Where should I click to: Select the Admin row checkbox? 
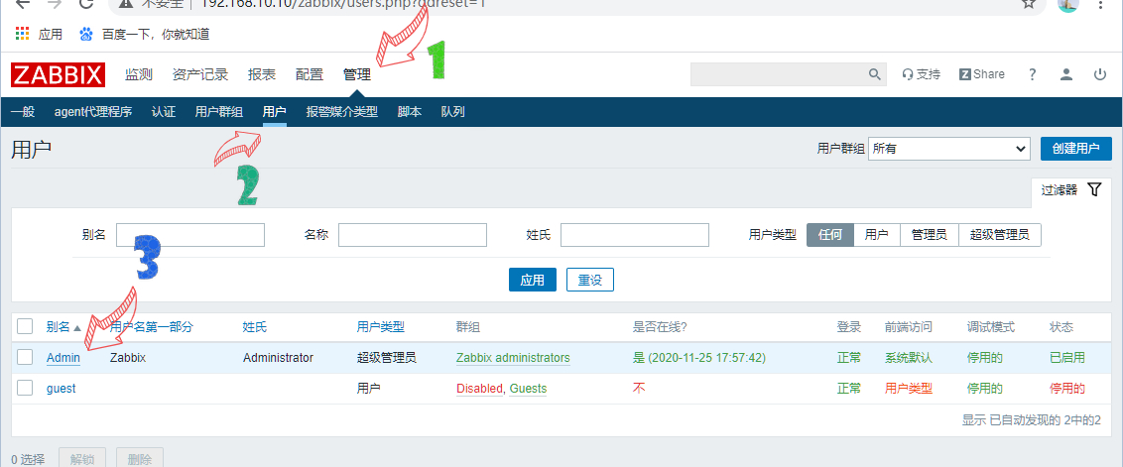pos(25,357)
